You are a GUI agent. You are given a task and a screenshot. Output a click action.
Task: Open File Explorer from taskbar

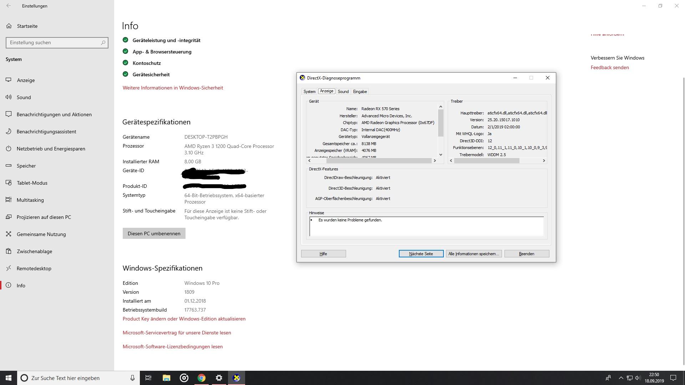[166, 378]
